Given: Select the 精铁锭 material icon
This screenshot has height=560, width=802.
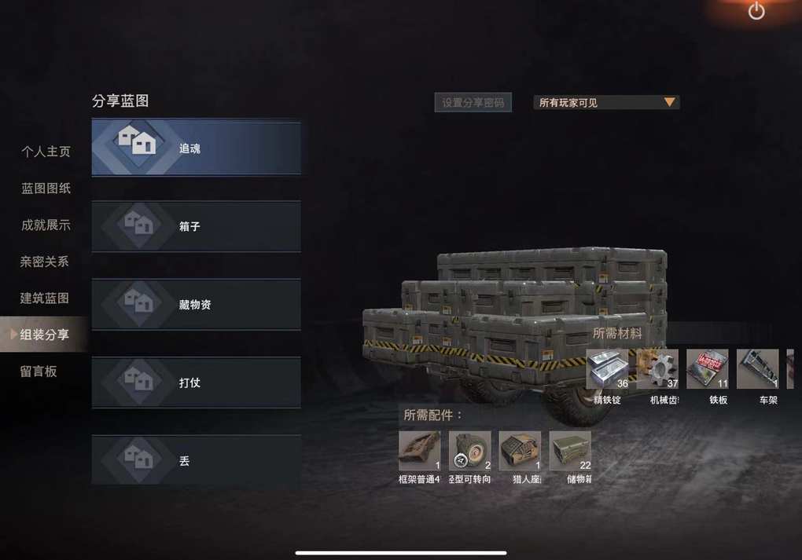Looking at the screenshot, I should [x=607, y=369].
